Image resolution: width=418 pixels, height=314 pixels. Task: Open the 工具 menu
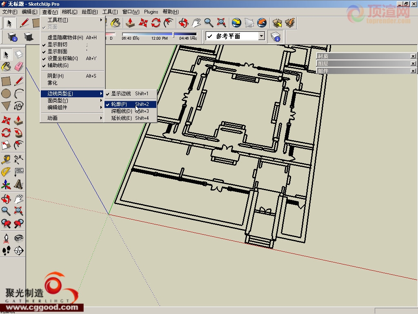(x=110, y=12)
